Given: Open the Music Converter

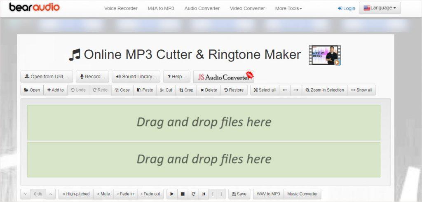Looking at the screenshot, I should click(x=302, y=194).
